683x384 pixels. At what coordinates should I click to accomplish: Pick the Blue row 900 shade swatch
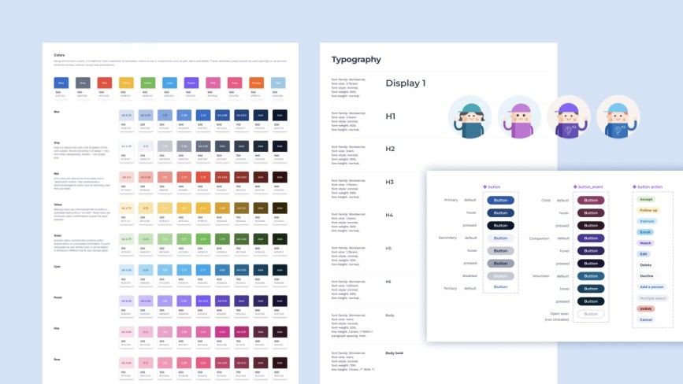[280, 115]
